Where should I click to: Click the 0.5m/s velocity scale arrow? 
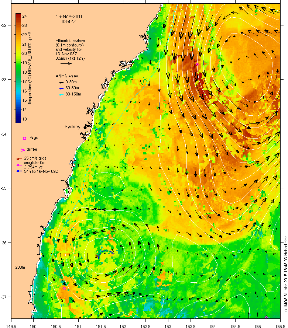click(66, 63)
